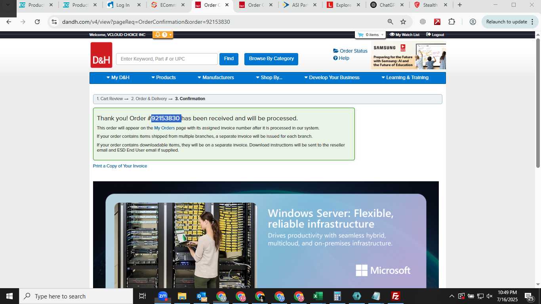Close the Log In tab
The image size is (541, 304).
coord(139,5)
